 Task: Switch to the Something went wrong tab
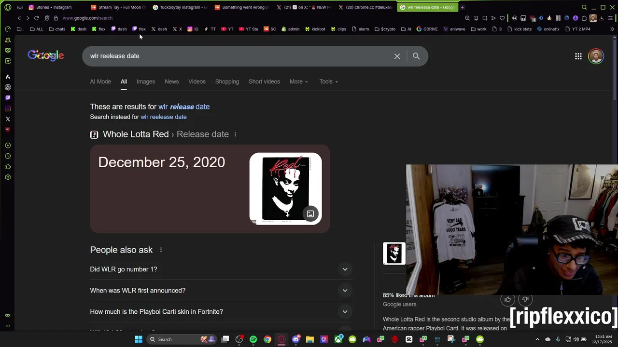tap(241, 7)
